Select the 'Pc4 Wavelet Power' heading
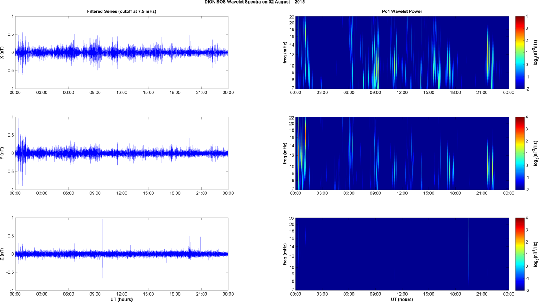Image resolution: width=539 pixels, height=302 pixels. 402,11
